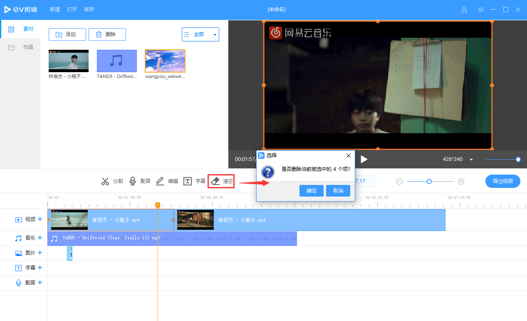Click the 导出视频 export button
527x321 pixels.
tap(502, 181)
